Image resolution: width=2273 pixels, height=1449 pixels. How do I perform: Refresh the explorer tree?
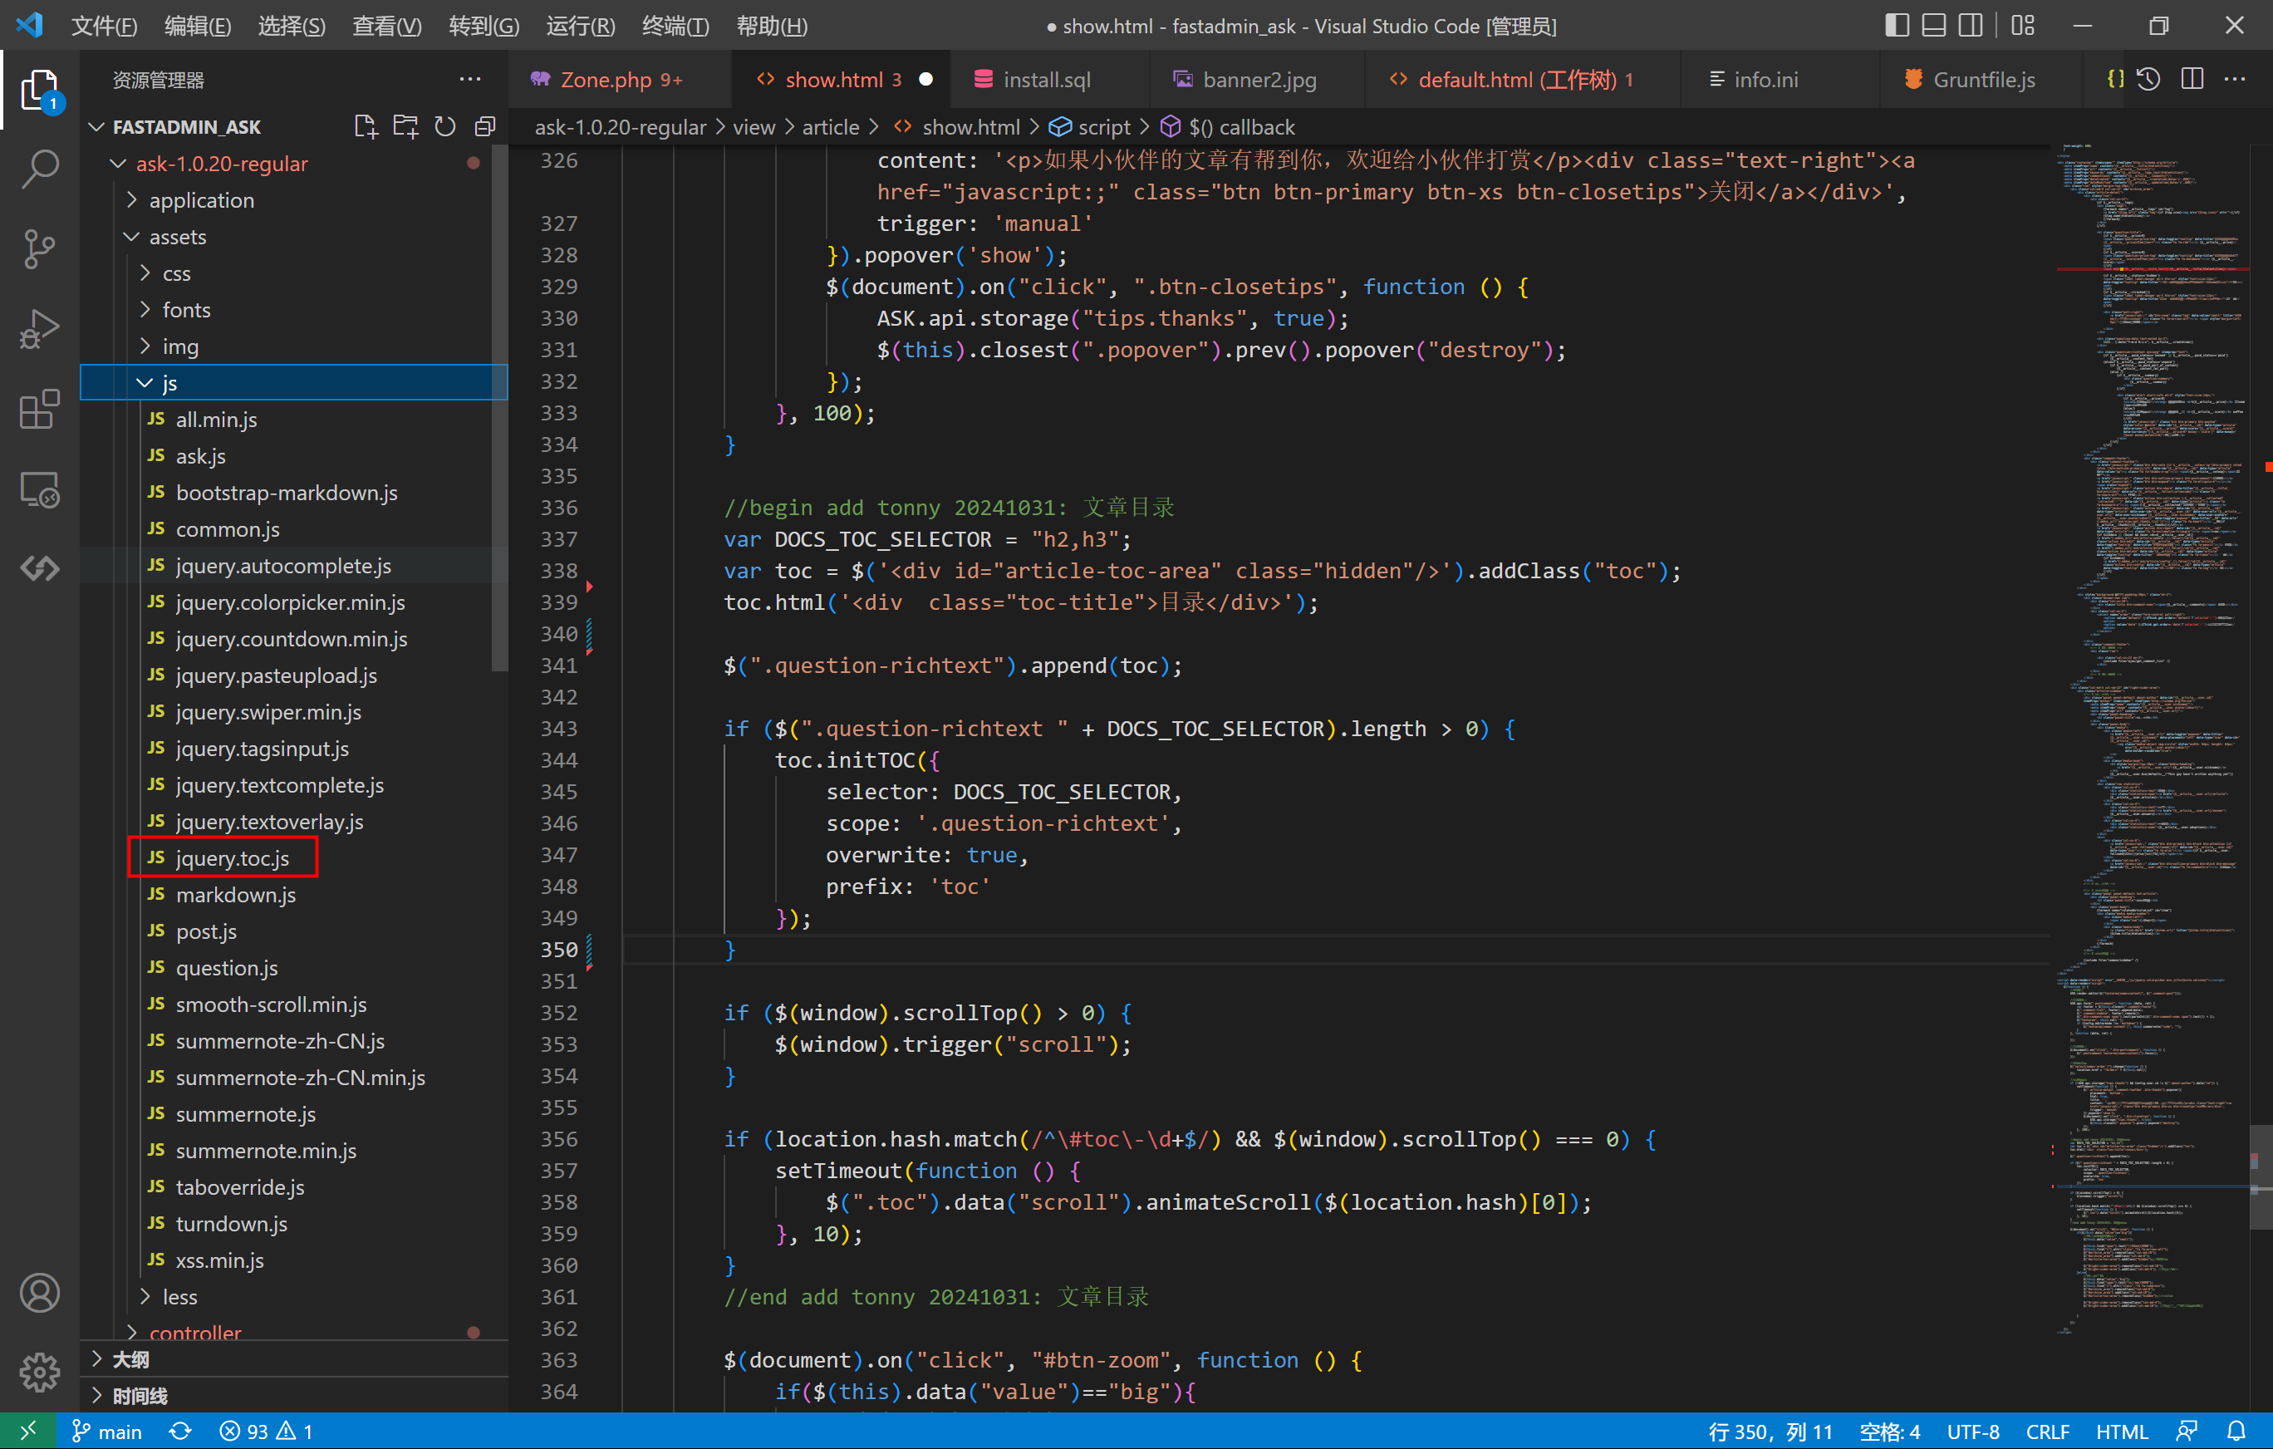[x=444, y=126]
